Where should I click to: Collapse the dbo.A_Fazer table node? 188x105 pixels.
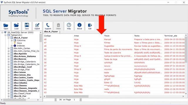point(9,38)
